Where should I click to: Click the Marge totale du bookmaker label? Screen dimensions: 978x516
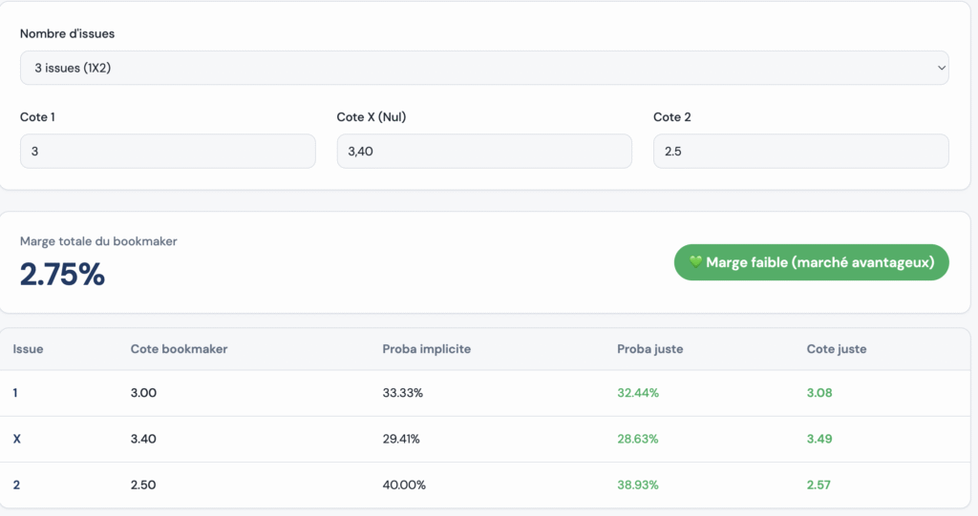[98, 241]
